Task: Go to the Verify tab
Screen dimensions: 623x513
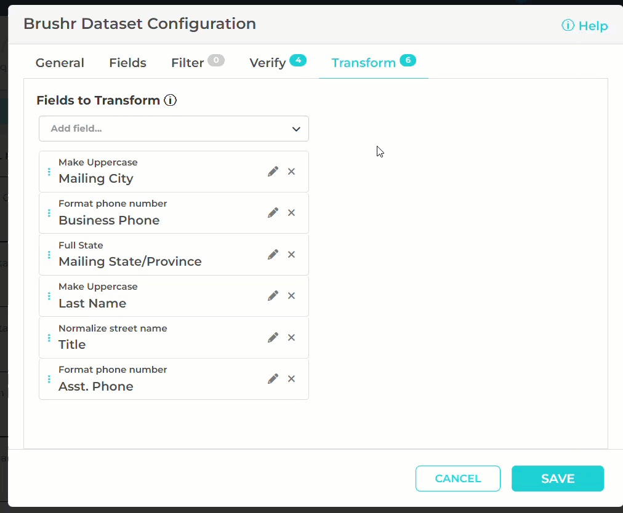Action: [x=268, y=63]
